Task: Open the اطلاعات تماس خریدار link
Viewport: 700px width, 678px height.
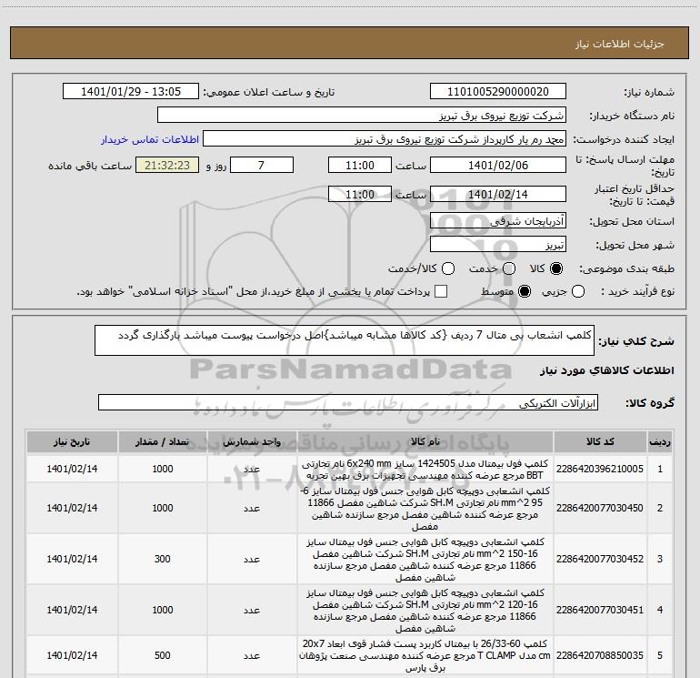Action: tap(150, 139)
